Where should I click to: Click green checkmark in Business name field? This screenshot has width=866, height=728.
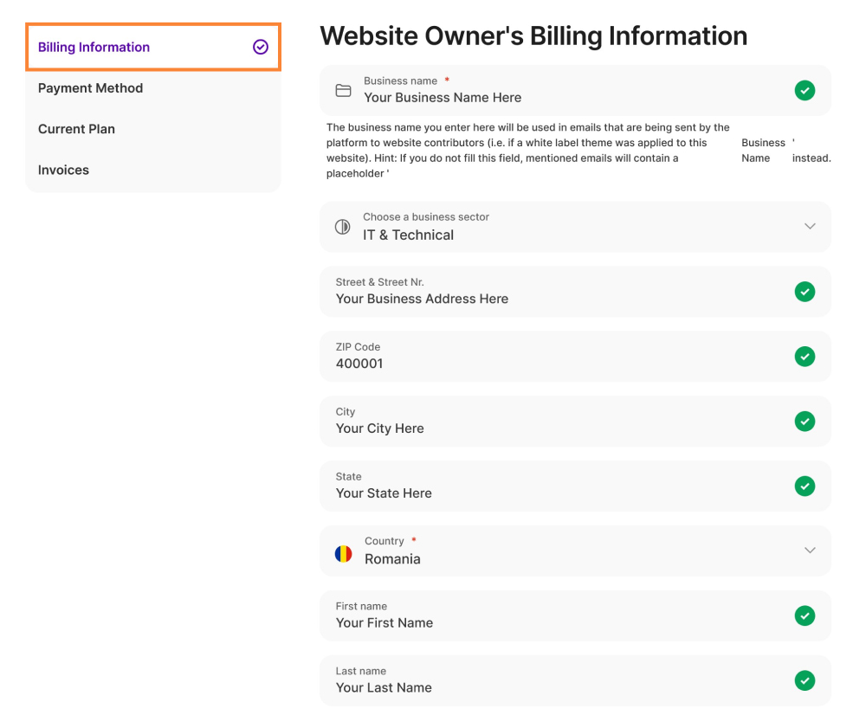[805, 90]
